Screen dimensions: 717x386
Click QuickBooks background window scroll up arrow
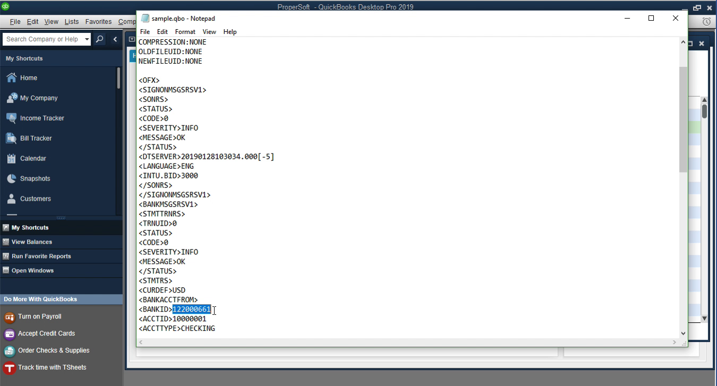pos(704,100)
